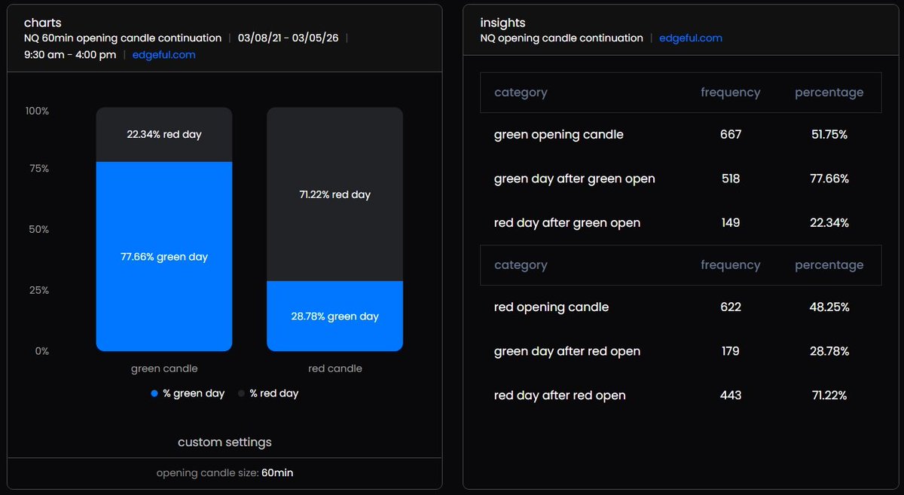This screenshot has height=495, width=904.
Task: Click the frequency value 518
Action: click(x=731, y=179)
